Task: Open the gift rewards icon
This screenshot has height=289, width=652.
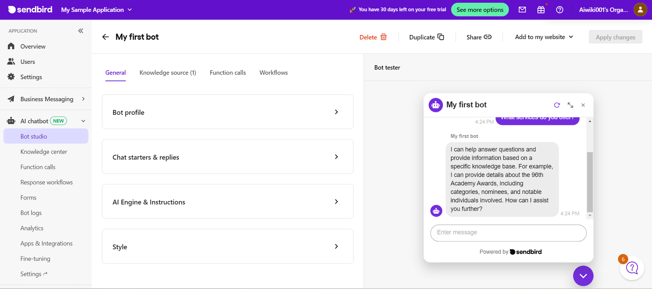Action: click(541, 10)
